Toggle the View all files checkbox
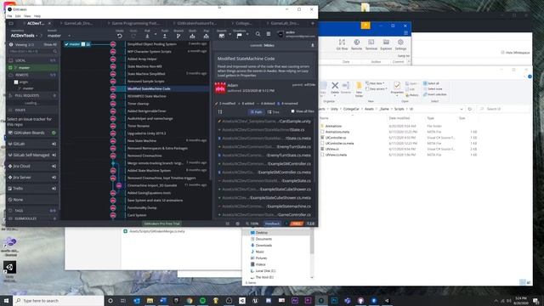 click(x=292, y=111)
